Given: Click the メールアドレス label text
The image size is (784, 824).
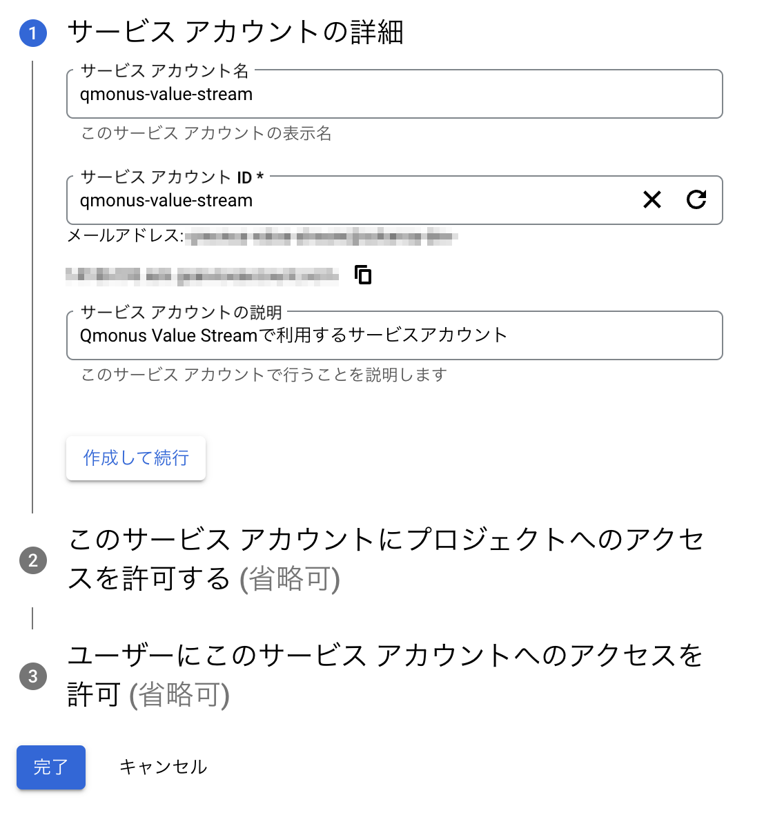Looking at the screenshot, I should (125, 236).
